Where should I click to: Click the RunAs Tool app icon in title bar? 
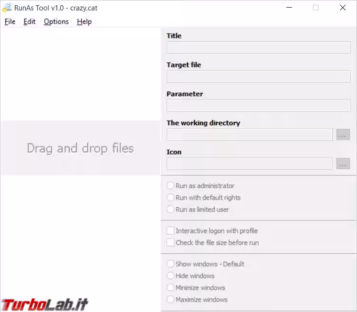(7, 8)
